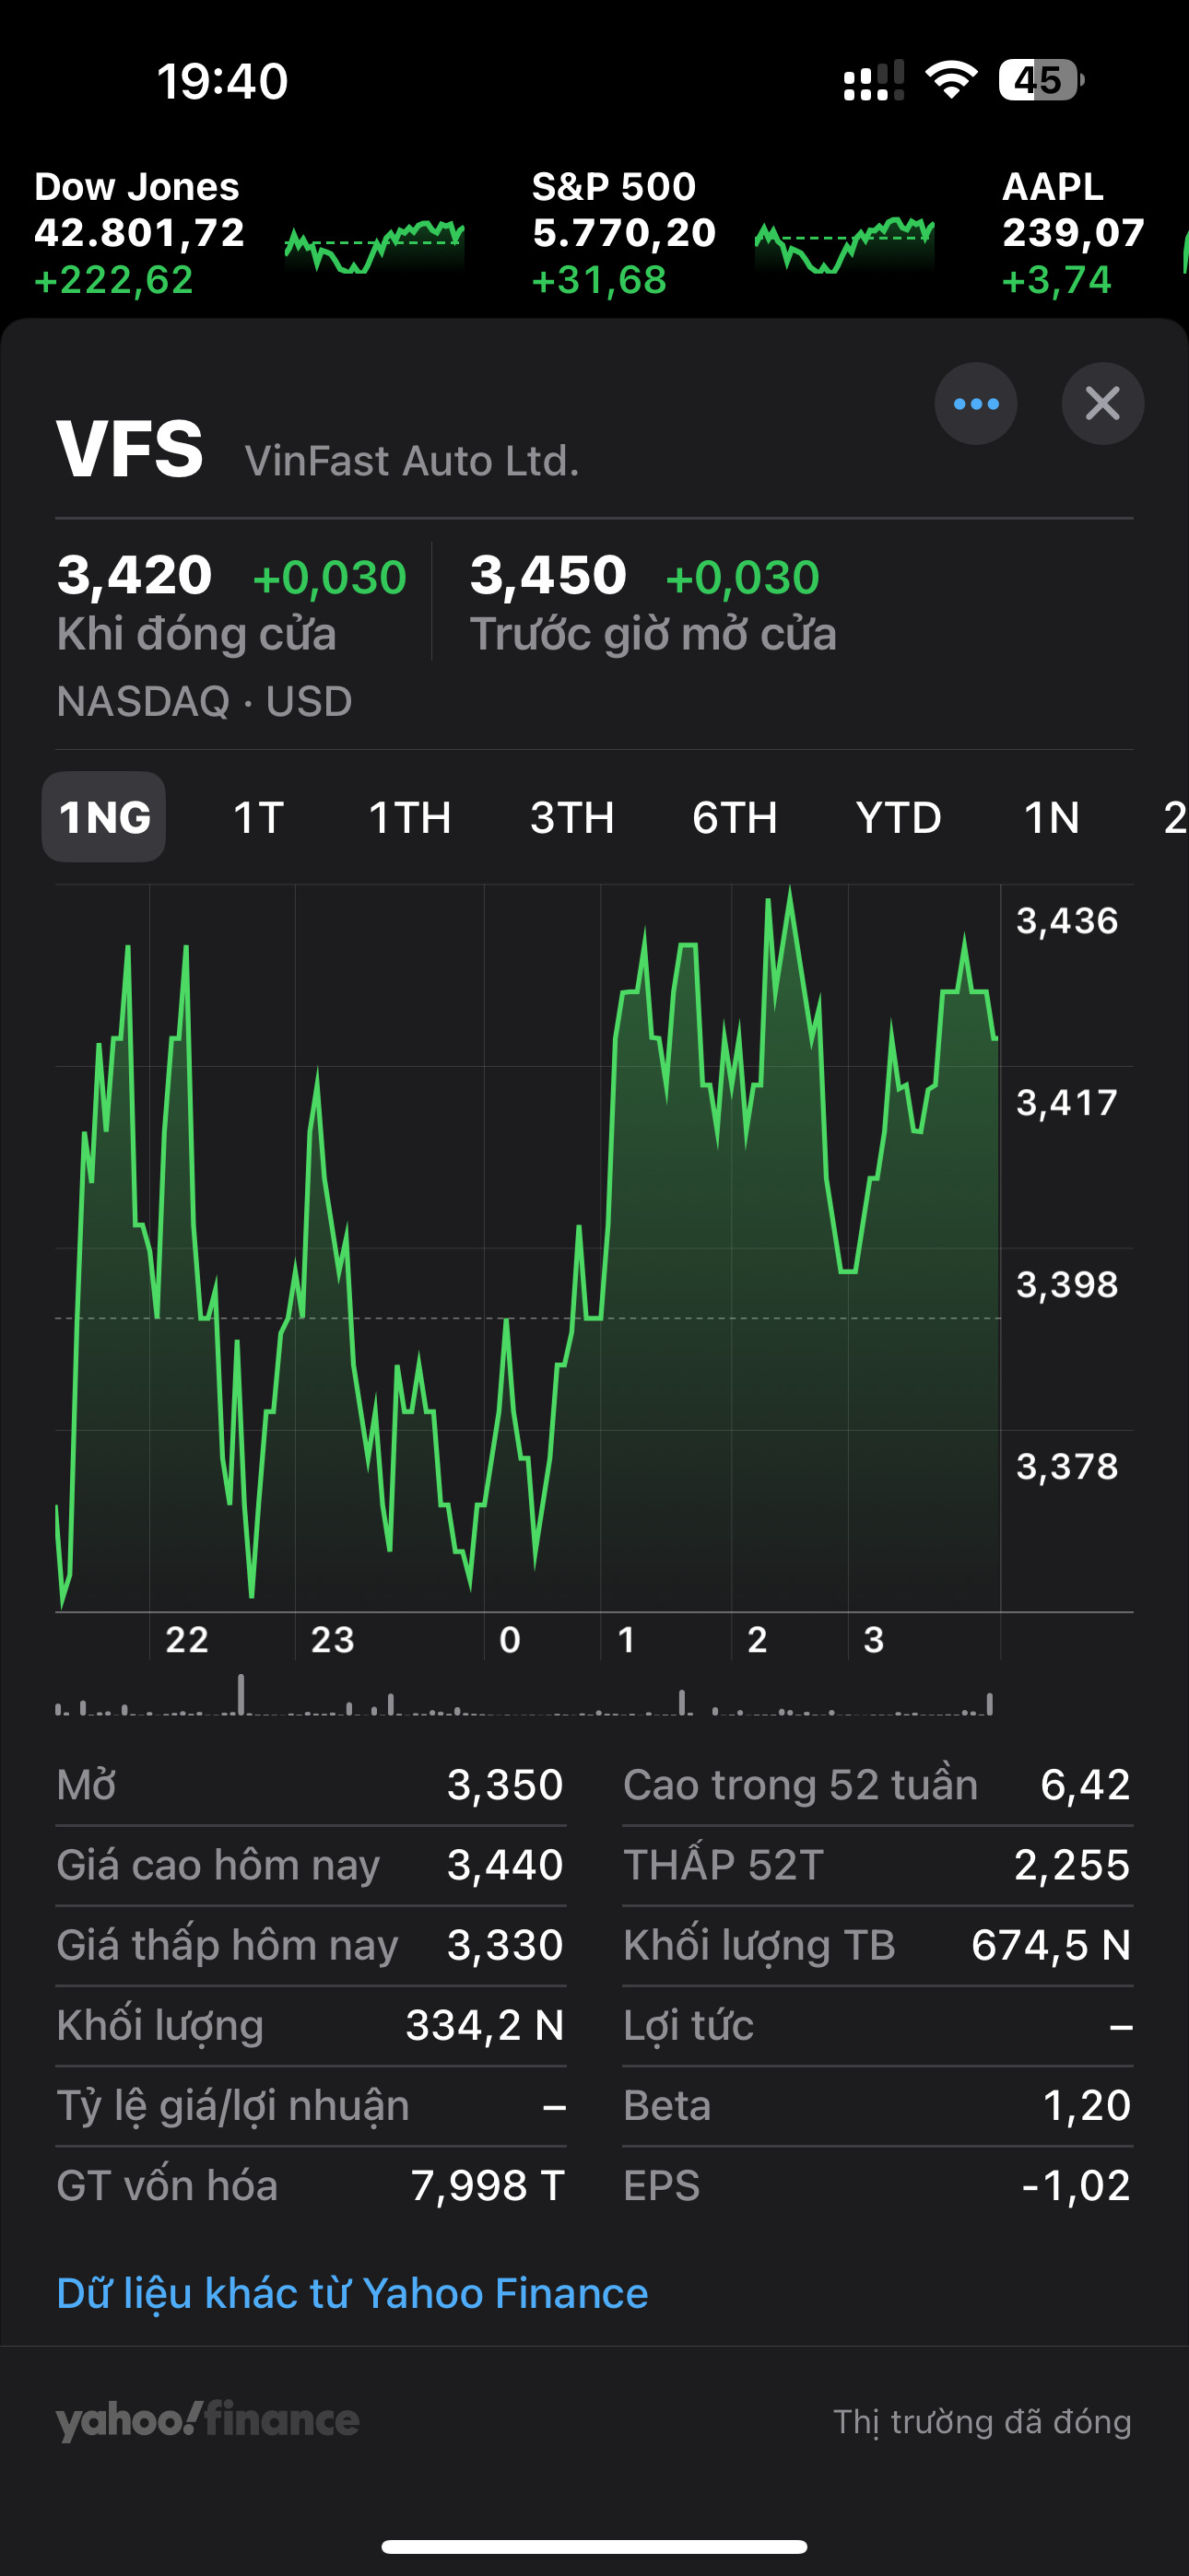The image size is (1189, 2576).
Task: Tap the pre-market price 3,450
Action: click(548, 576)
